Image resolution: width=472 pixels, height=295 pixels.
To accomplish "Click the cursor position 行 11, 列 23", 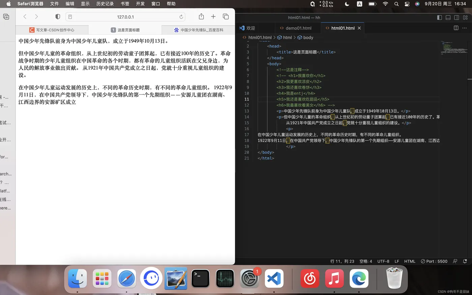I will point(342,261).
